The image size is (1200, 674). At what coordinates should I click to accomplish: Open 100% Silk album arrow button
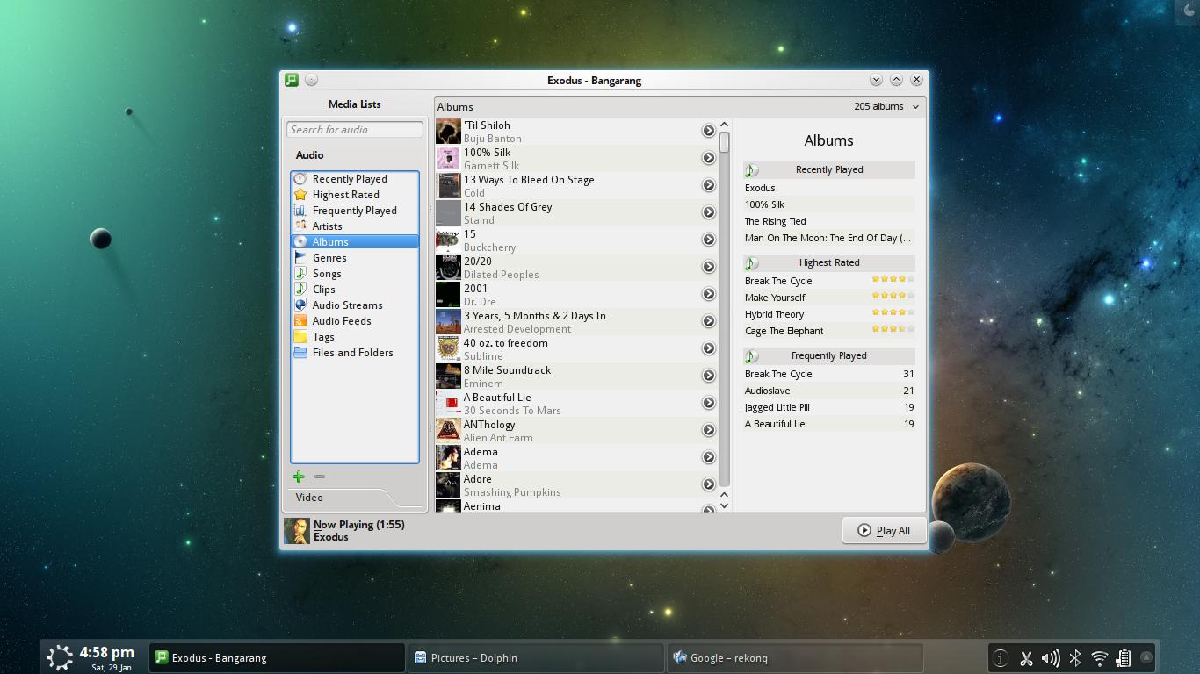[x=708, y=158]
